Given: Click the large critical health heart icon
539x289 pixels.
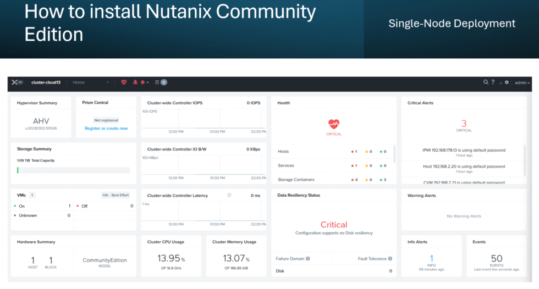Looking at the screenshot, I should [x=334, y=124].
